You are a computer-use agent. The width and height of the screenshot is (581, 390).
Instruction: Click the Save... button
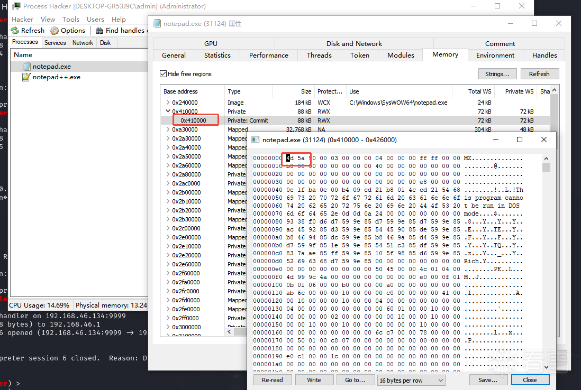488,380
